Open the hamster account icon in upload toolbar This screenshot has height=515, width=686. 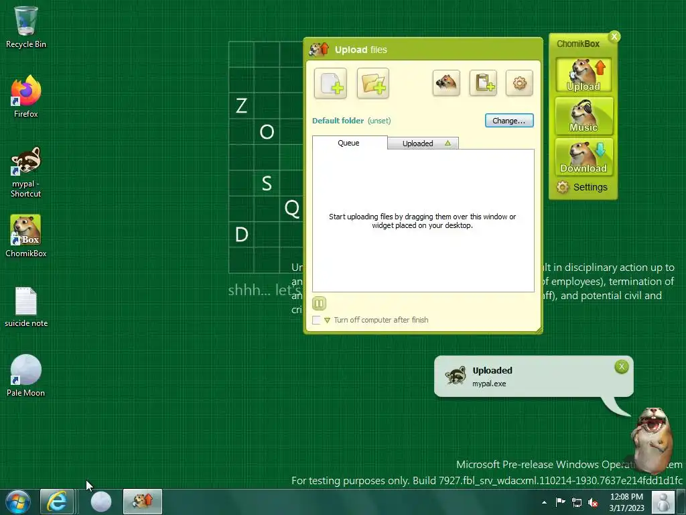click(x=446, y=82)
